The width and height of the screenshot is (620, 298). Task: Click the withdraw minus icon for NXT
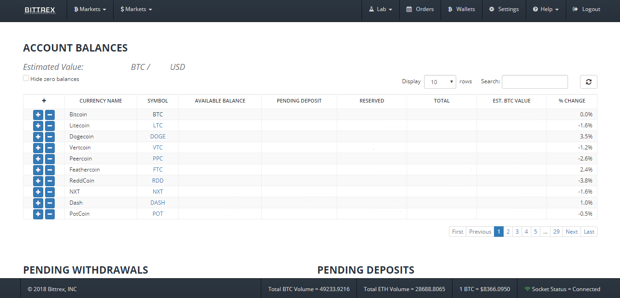point(50,192)
